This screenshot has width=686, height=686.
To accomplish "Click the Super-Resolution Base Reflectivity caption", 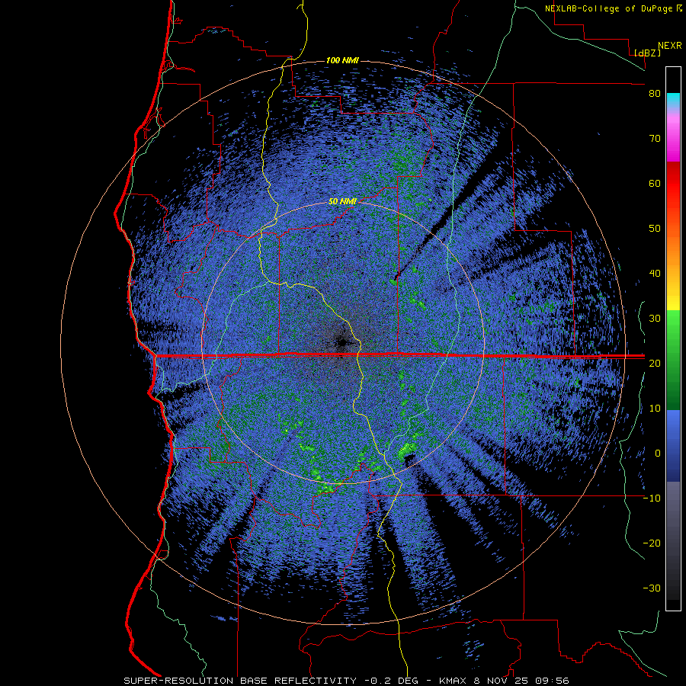I will click(347, 681).
